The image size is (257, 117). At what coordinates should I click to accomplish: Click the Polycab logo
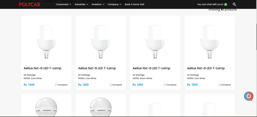coord(30,5)
